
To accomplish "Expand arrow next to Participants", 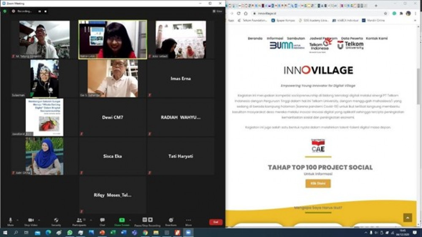I will [x=91, y=220].
